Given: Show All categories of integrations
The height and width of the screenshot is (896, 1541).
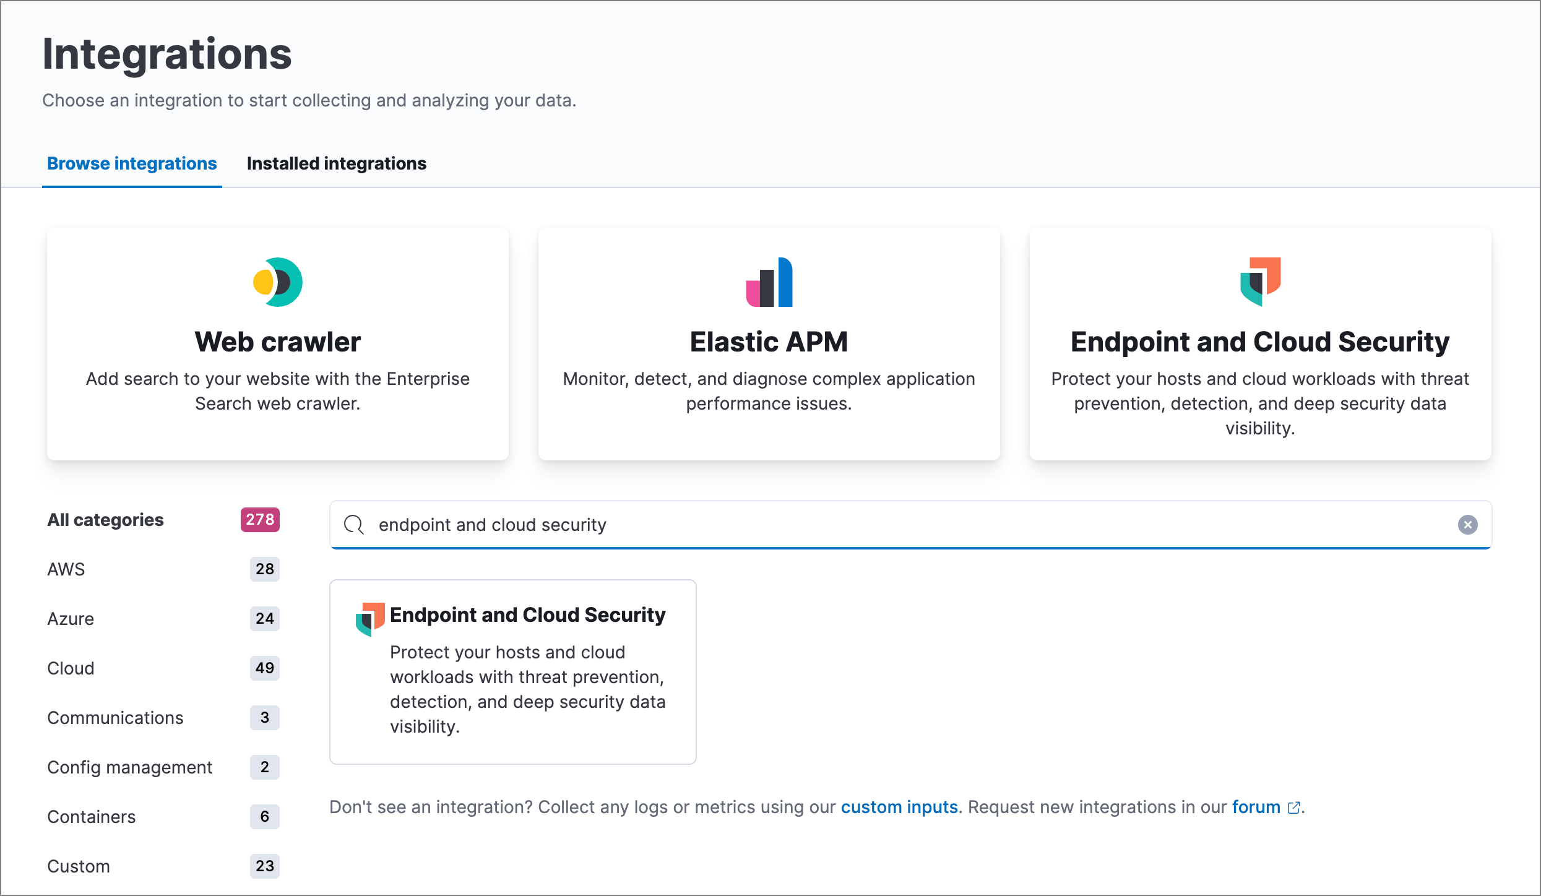Looking at the screenshot, I should coord(105,520).
